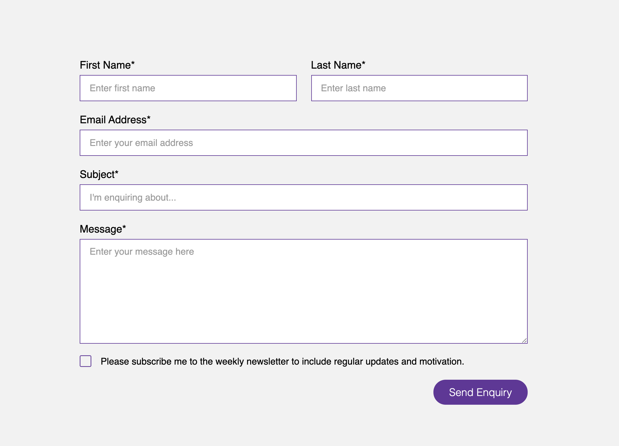The image size is (619, 446).
Task: Focus the Last Name text box
Action: click(419, 88)
